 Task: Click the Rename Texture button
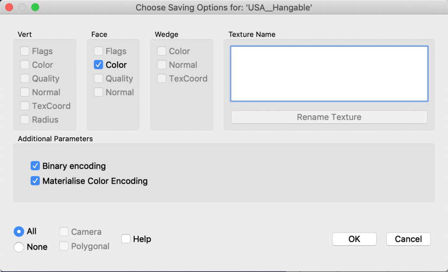tap(329, 117)
